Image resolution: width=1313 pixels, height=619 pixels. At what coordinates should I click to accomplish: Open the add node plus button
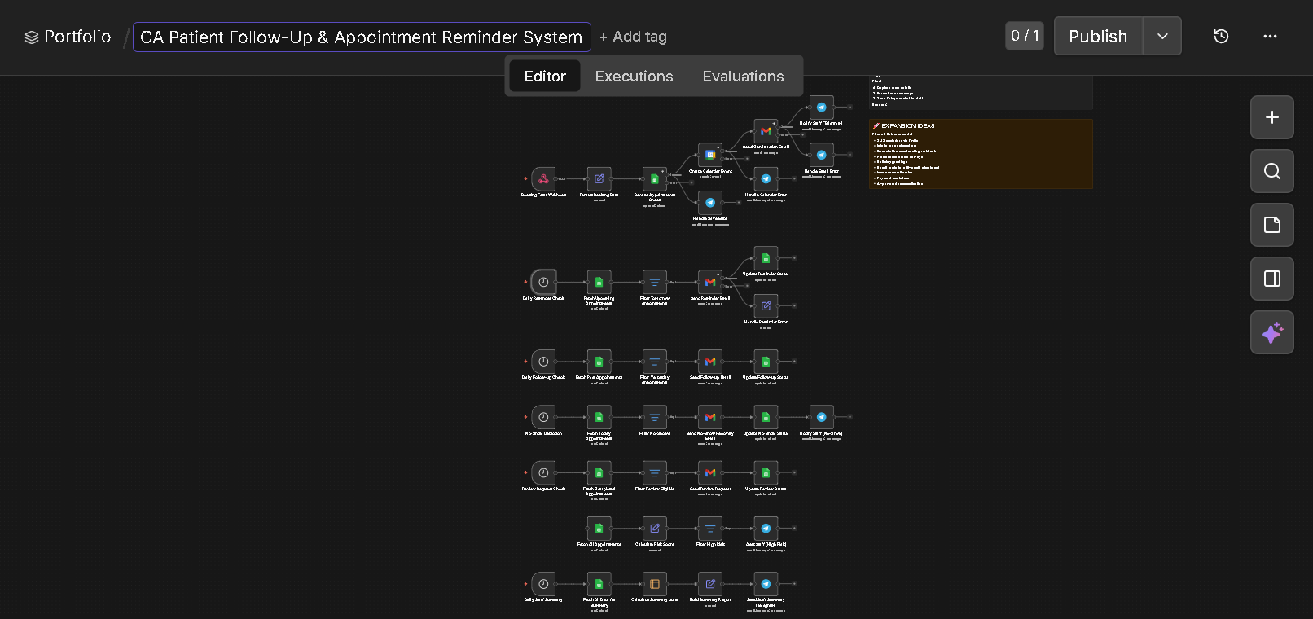[1271, 117]
